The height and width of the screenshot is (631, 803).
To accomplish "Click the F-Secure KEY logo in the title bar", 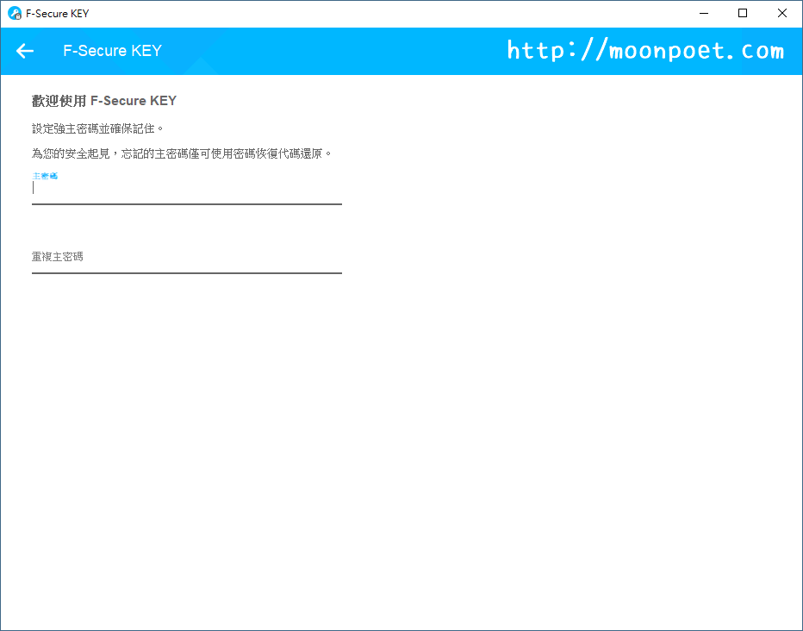I will click(12, 13).
